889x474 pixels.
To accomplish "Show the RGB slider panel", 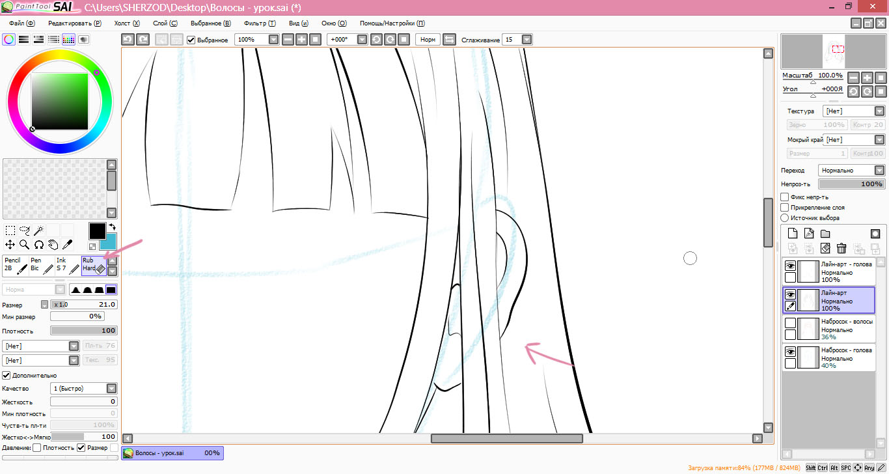I will pyautogui.click(x=24, y=40).
